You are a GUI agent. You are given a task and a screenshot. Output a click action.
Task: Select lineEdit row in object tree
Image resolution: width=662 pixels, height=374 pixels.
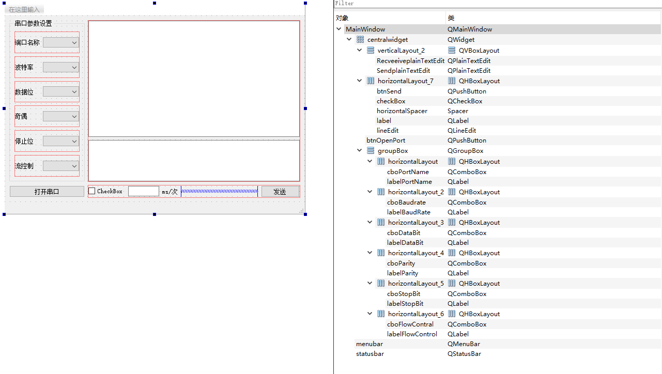click(x=388, y=131)
